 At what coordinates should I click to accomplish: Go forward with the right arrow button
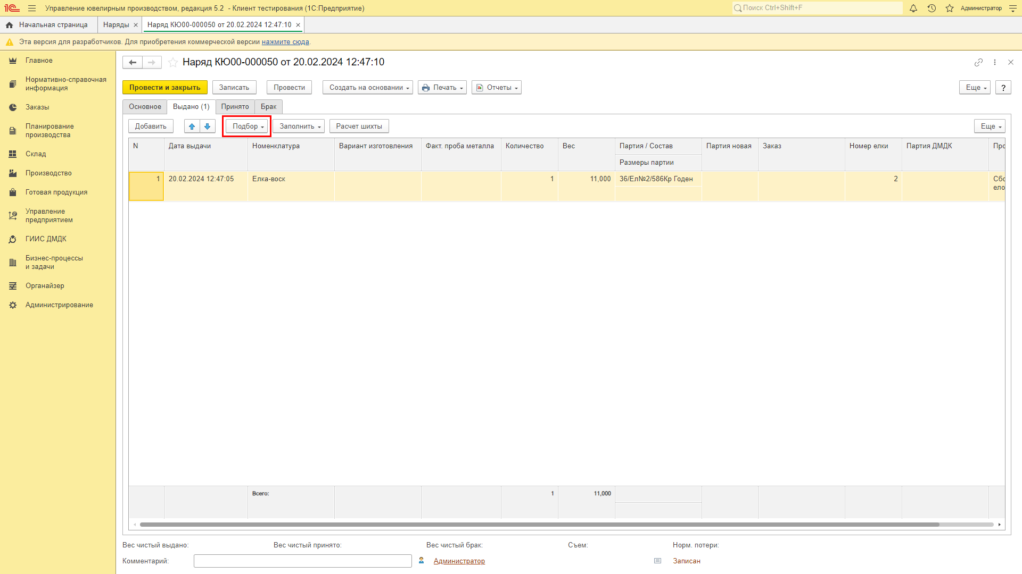152,62
